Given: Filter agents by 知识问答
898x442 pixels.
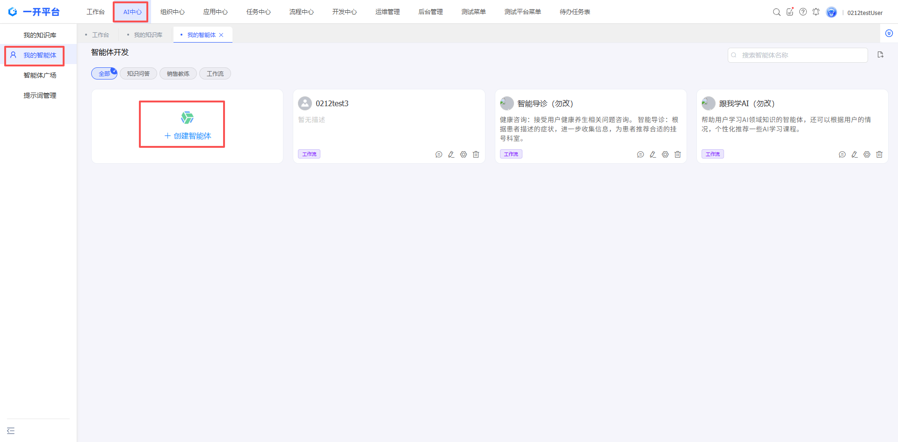Looking at the screenshot, I should (x=138, y=73).
